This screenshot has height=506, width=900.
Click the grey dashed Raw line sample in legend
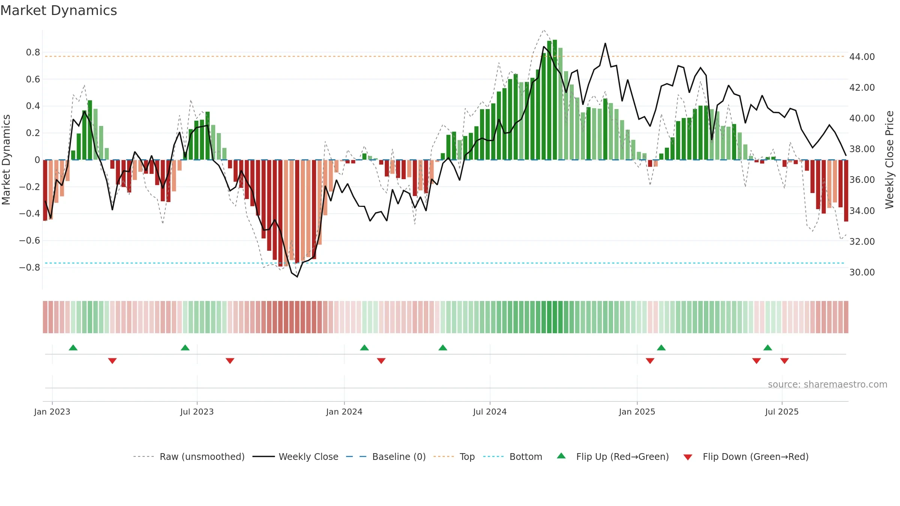(144, 457)
